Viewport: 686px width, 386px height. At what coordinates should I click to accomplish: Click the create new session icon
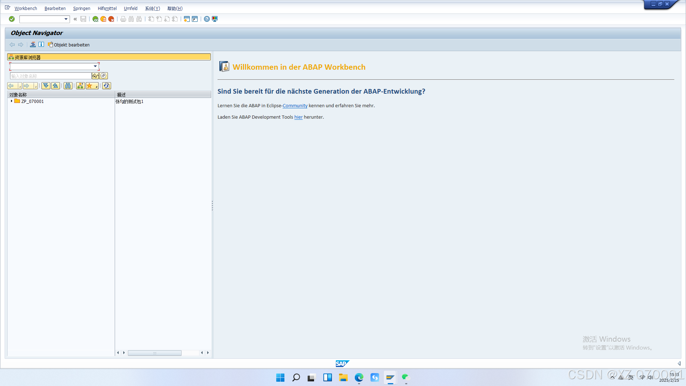[x=187, y=19]
